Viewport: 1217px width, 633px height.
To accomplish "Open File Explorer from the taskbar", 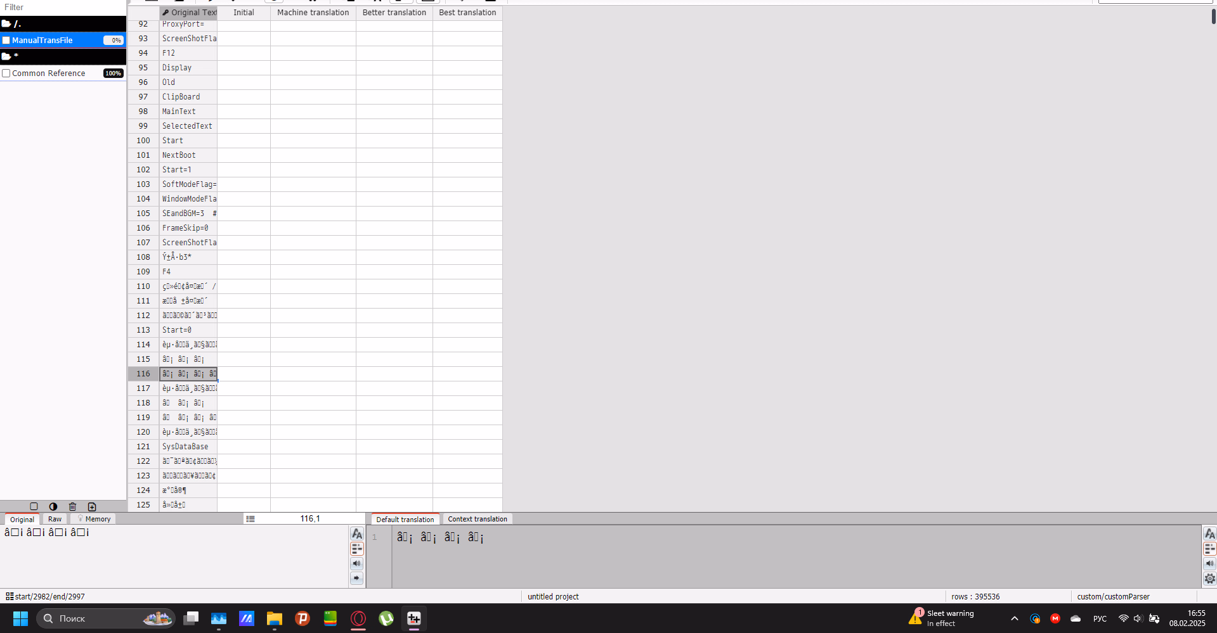I will click(275, 618).
